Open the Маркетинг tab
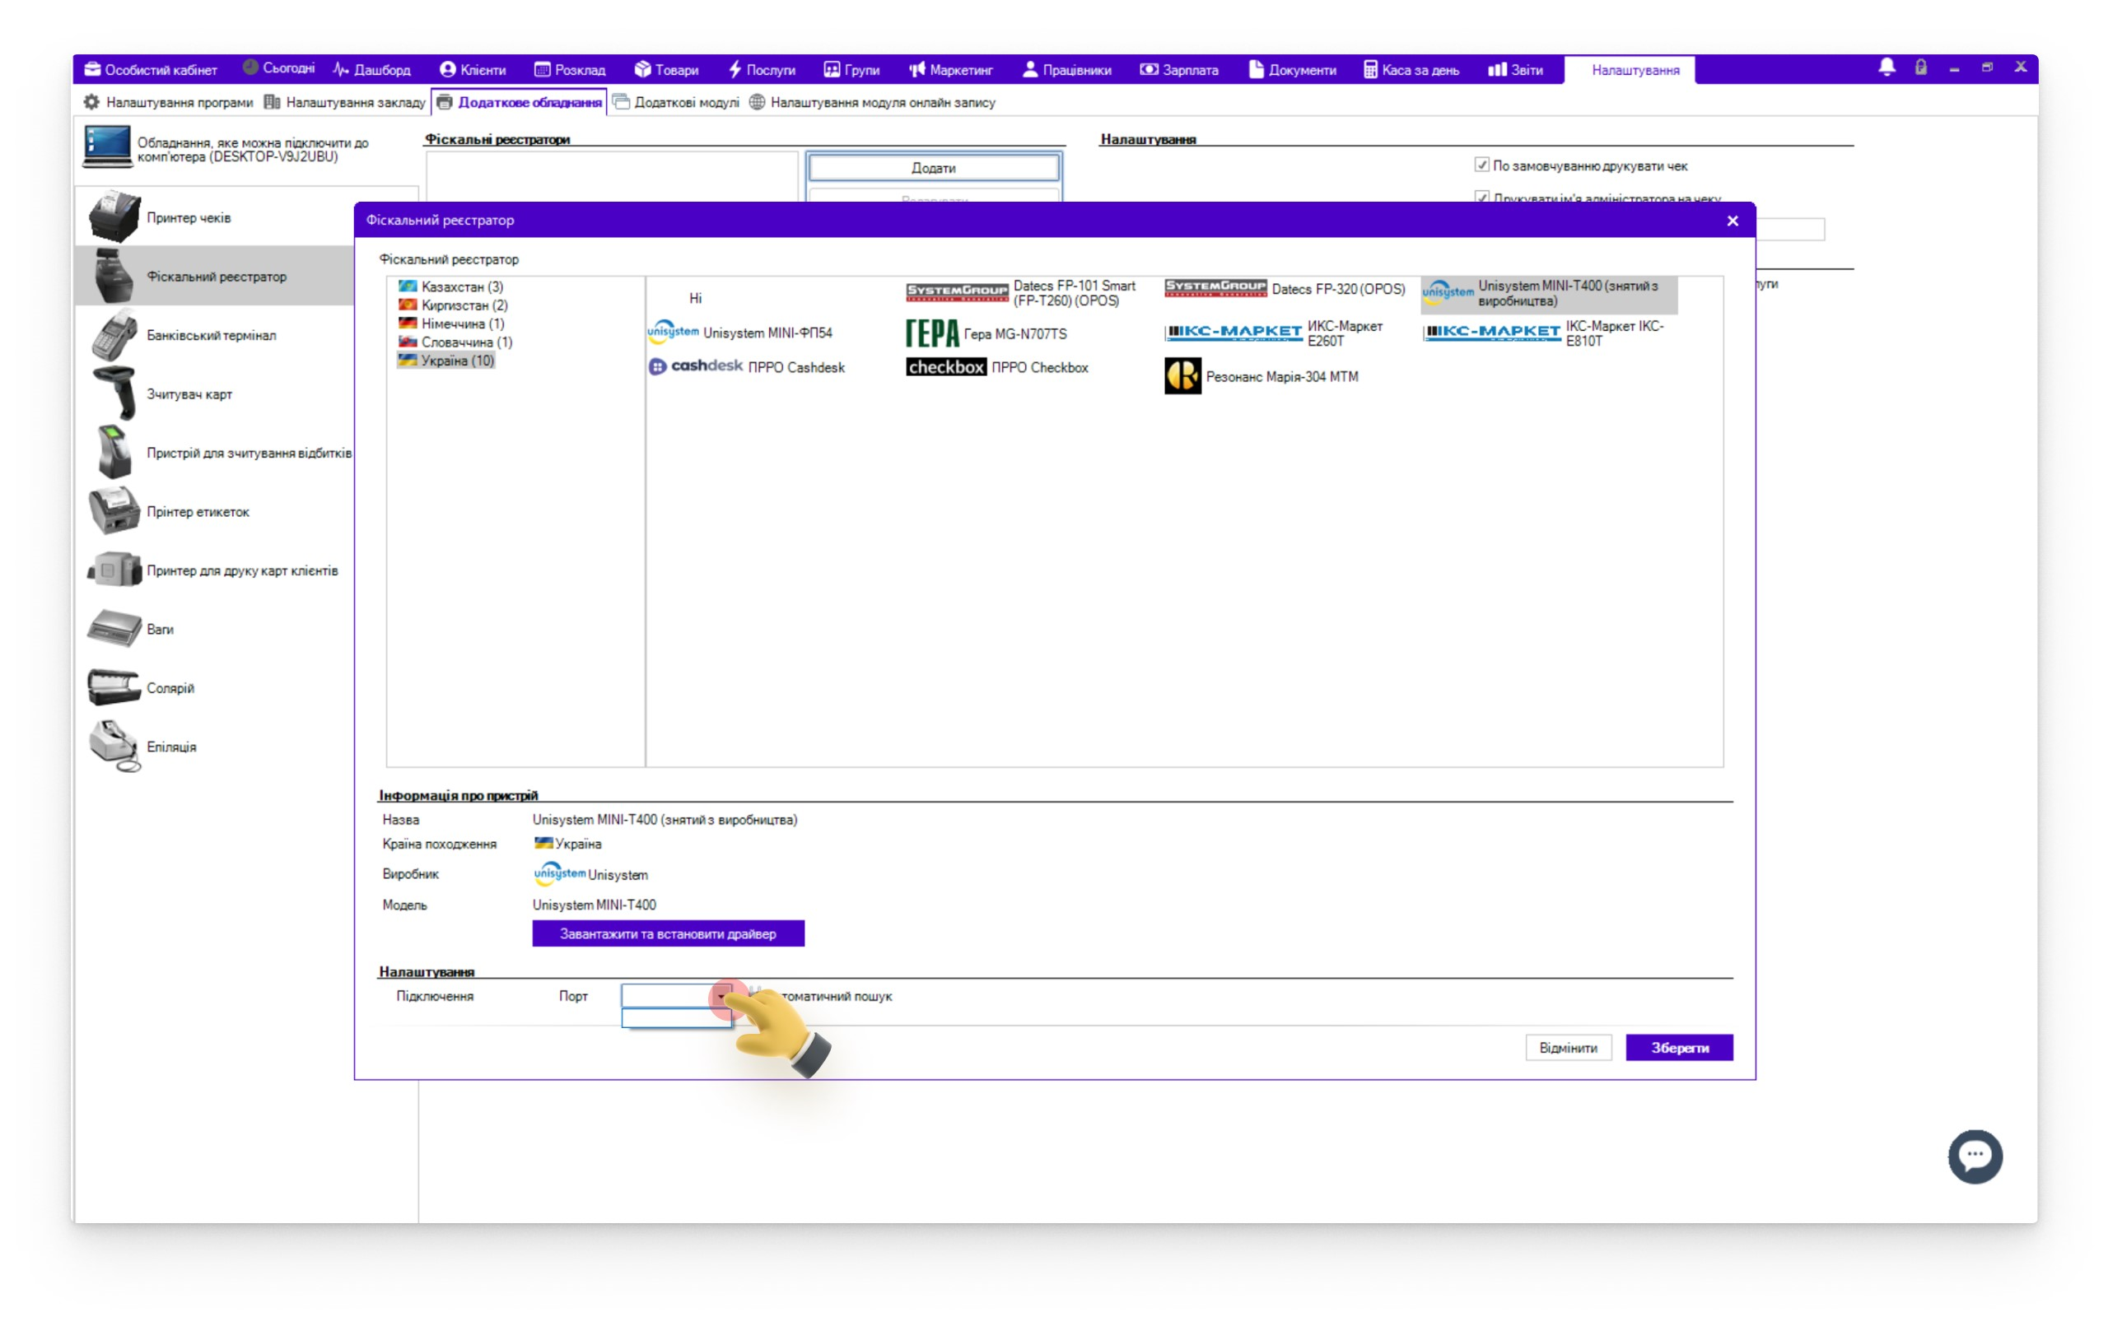The height and width of the screenshot is (1317, 2108). click(x=950, y=70)
